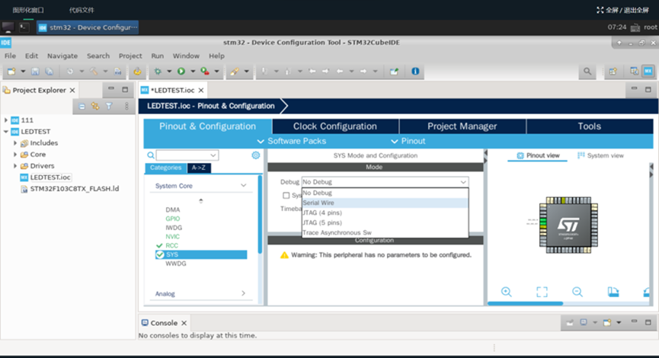Switch to the C/C++ perspective icon
The height and width of the screenshot is (358, 659).
coord(634,72)
